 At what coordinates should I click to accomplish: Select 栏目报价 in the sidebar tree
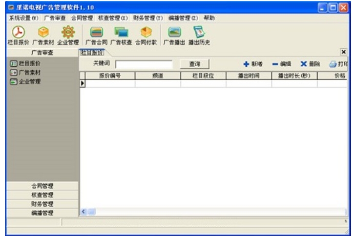pyautogui.click(x=25, y=64)
